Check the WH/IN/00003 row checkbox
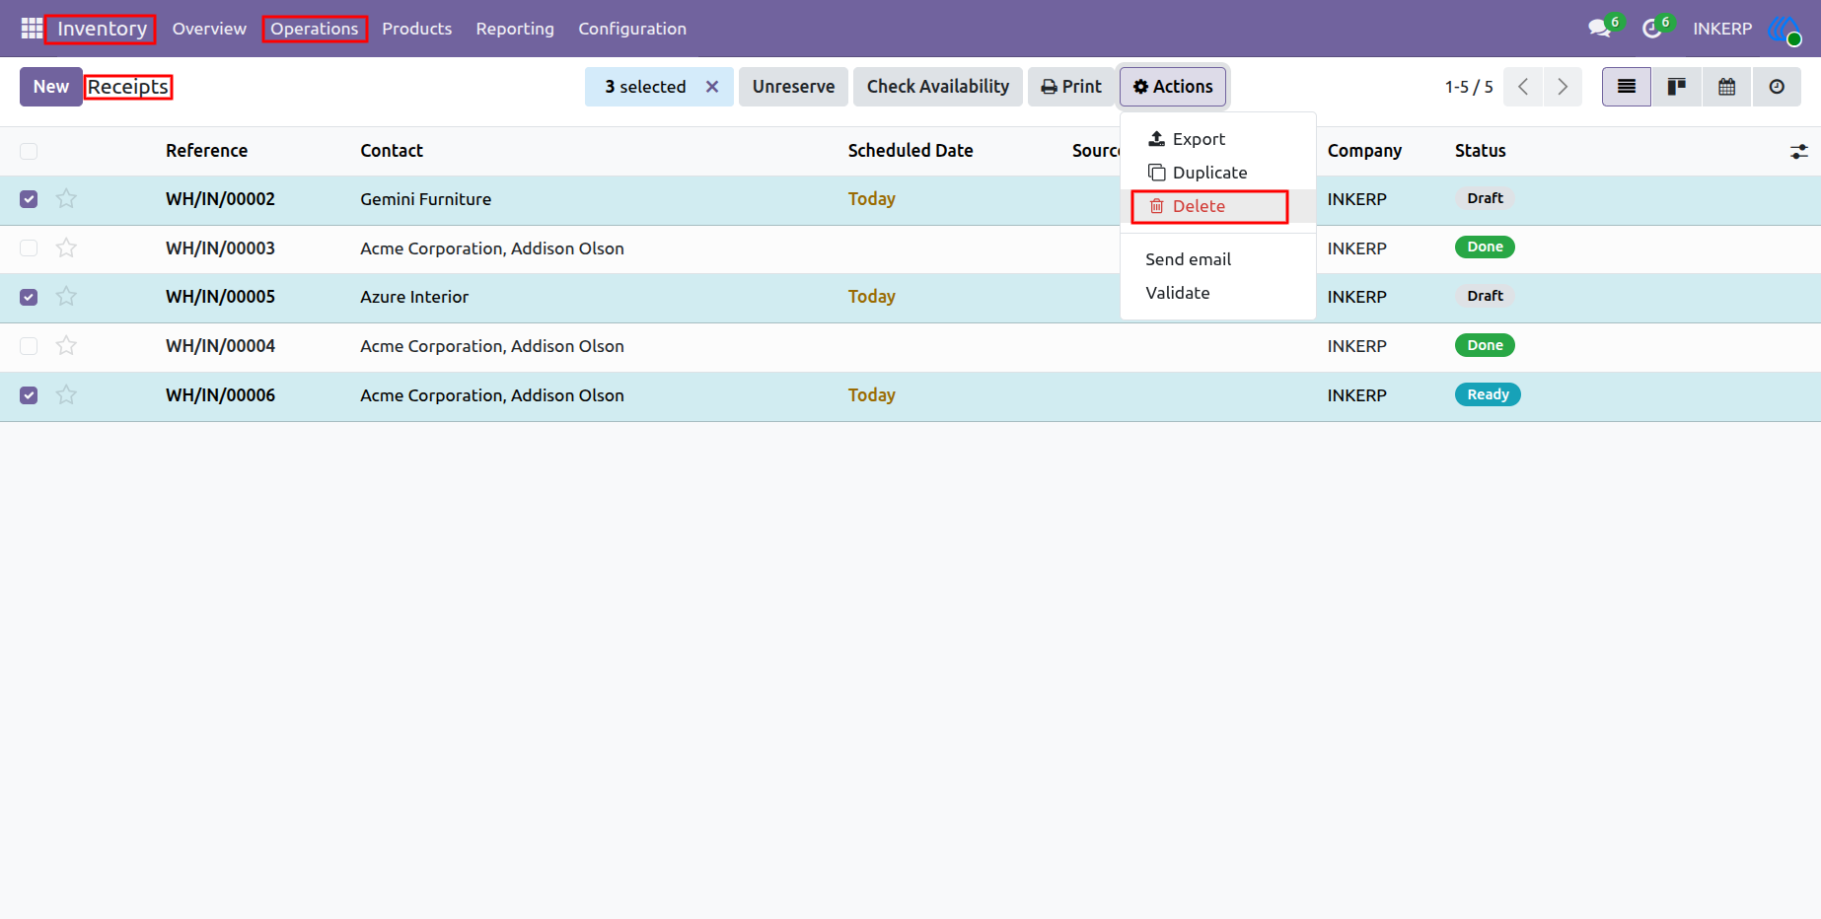This screenshot has width=1821, height=919. tap(29, 248)
